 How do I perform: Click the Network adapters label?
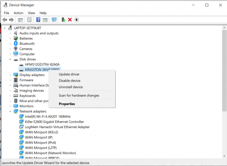pyautogui.click(x=33, y=111)
